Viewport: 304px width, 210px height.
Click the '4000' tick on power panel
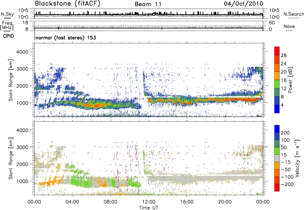coord(22,52)
